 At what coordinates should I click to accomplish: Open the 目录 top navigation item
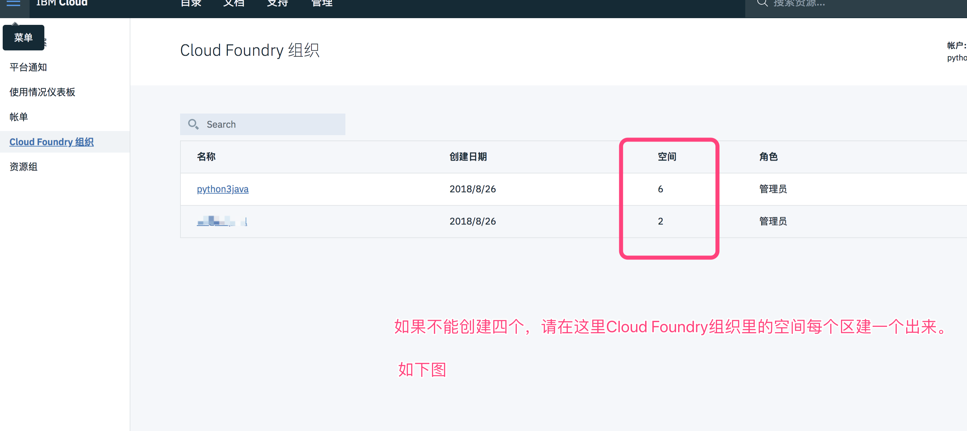191,4
